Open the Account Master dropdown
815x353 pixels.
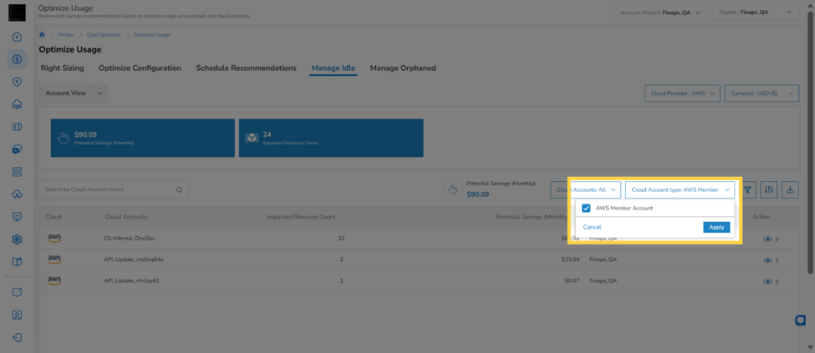pyautogui.click(x=660, y=12)
